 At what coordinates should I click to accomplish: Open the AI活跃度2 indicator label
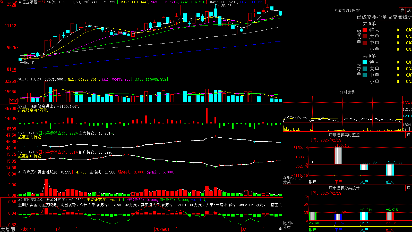coord(27,172)
